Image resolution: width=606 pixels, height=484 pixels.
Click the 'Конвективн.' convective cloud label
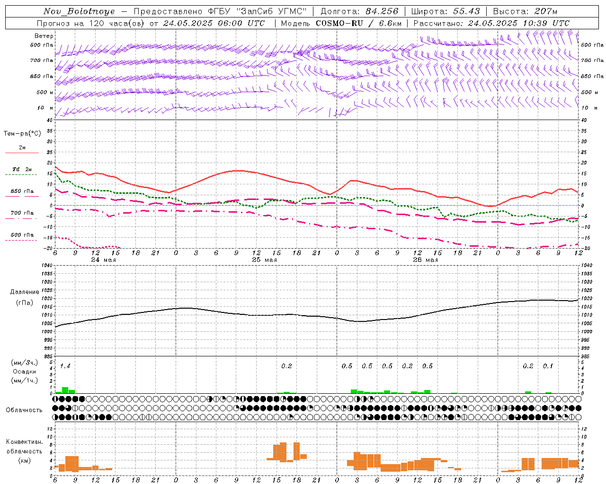[x=25, y=442]
